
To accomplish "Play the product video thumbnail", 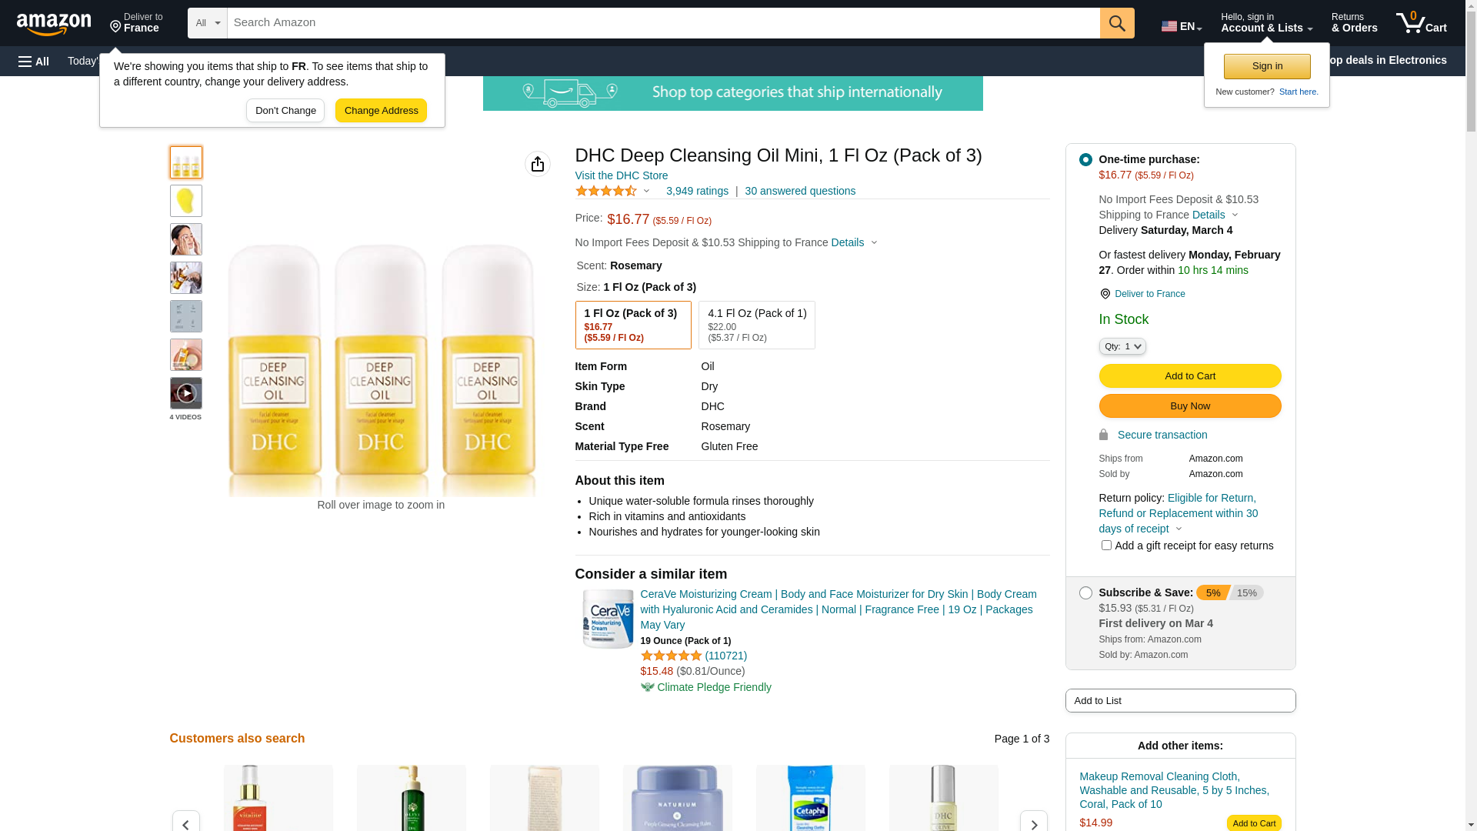I will click(x=186, y=393).
